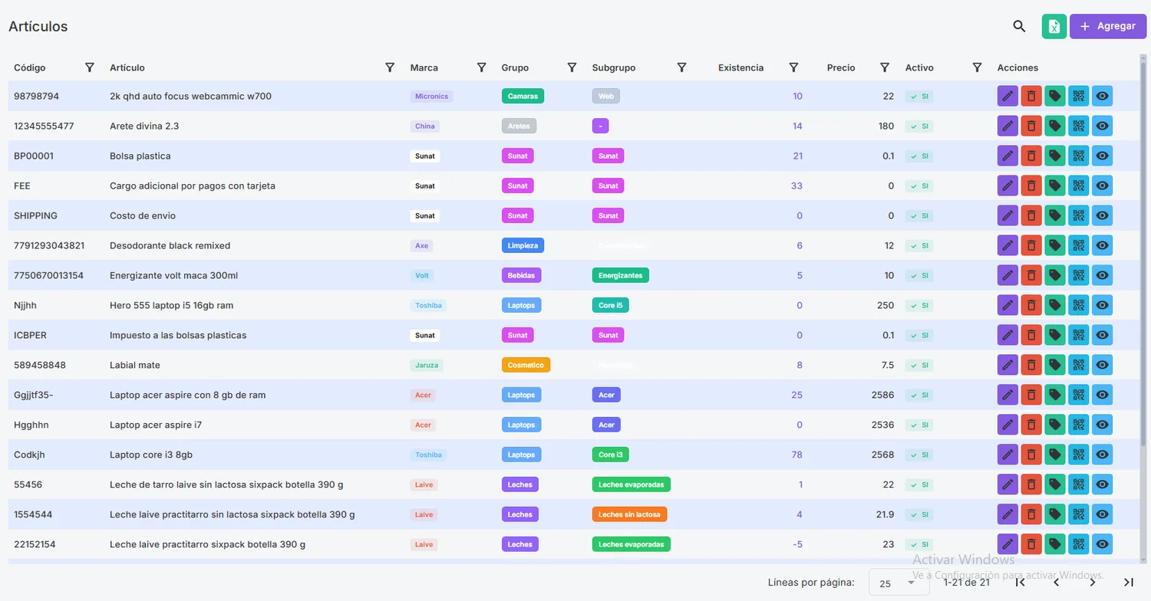
Task: Click eye icon for Desodorante black remixed
Action: [x=1103, y=245]
